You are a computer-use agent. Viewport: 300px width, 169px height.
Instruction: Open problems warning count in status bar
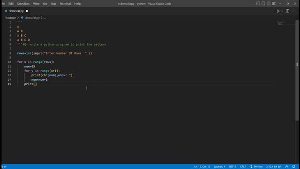pyautogui.click(x=4, y=167)
